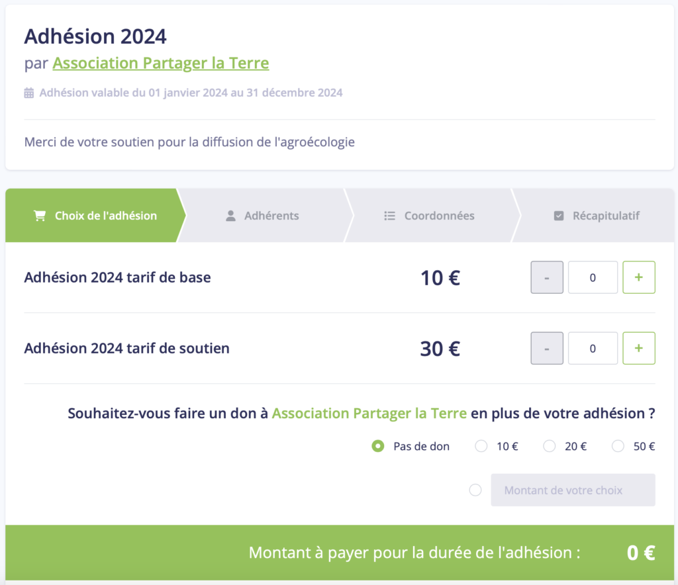Increase tarif de base quantity with plus
This screenshot has height=585, width=678.
point(639,277)
